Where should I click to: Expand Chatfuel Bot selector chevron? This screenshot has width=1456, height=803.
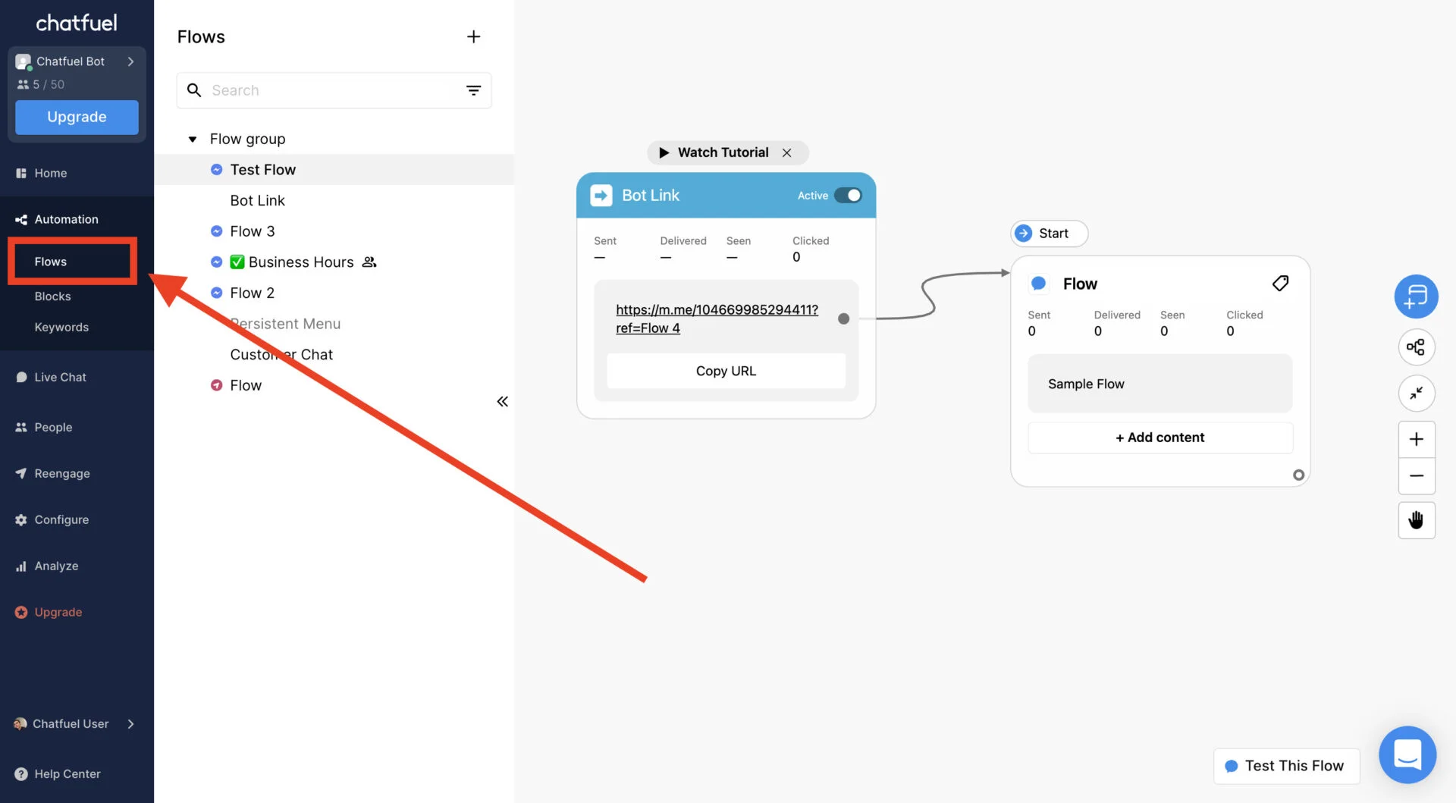(130, 61)
